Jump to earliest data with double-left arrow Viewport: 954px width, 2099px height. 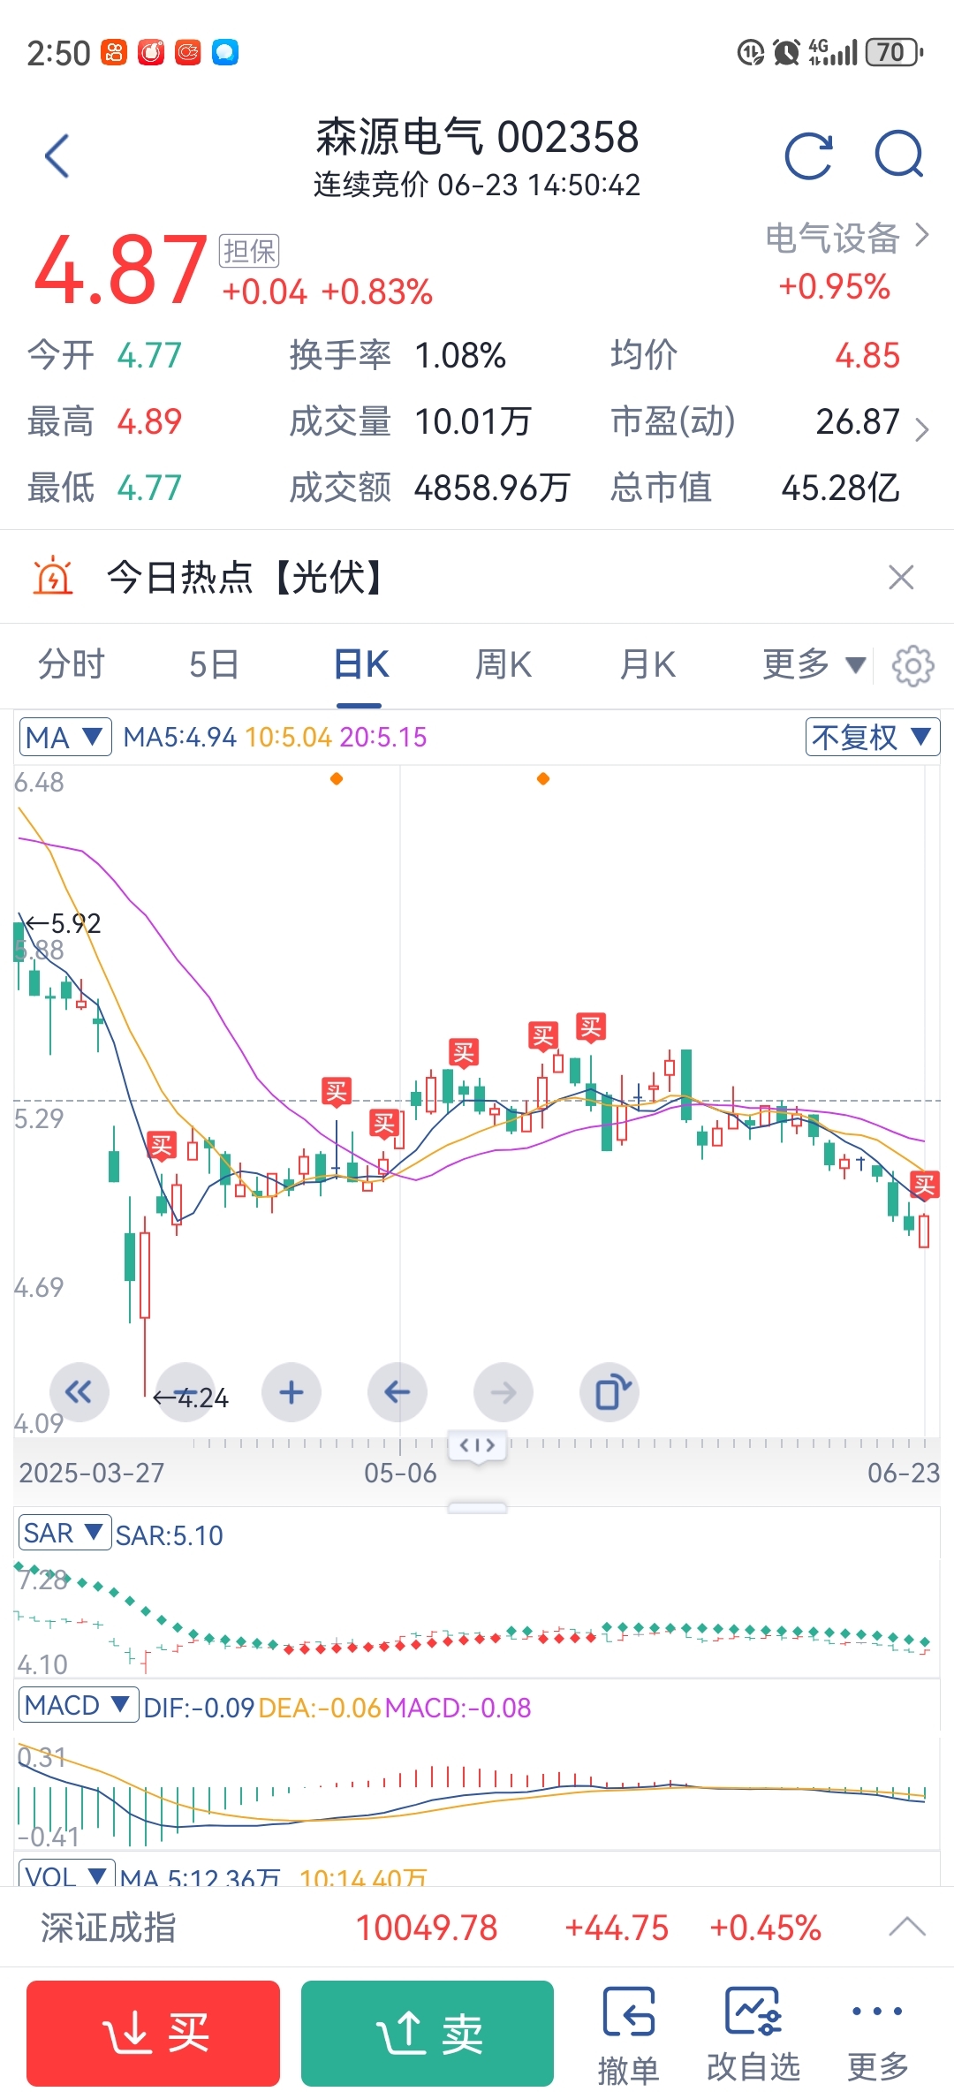79,1392
